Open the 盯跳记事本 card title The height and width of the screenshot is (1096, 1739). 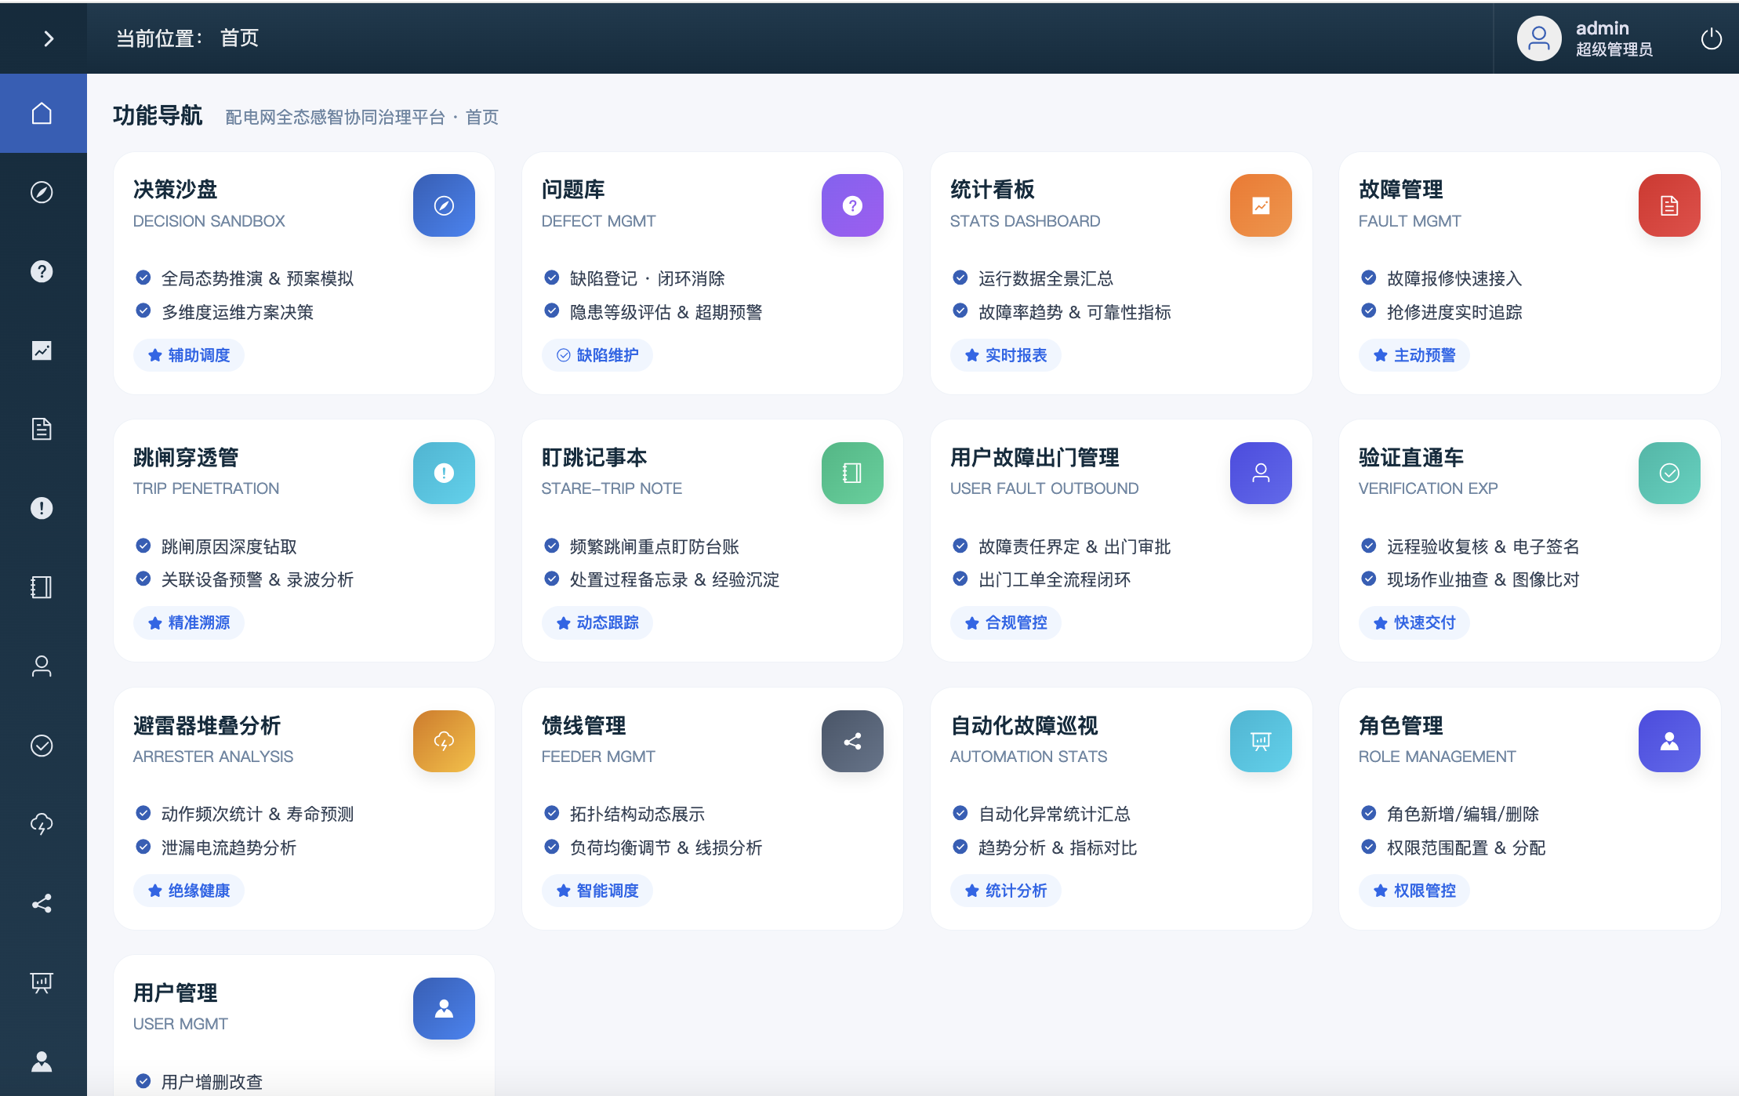[x=594, y=457]
